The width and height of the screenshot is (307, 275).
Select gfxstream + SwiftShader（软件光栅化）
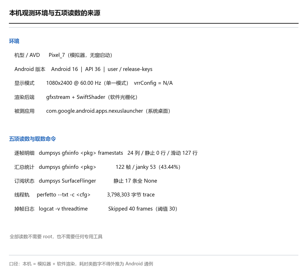(x=92, y=97)
